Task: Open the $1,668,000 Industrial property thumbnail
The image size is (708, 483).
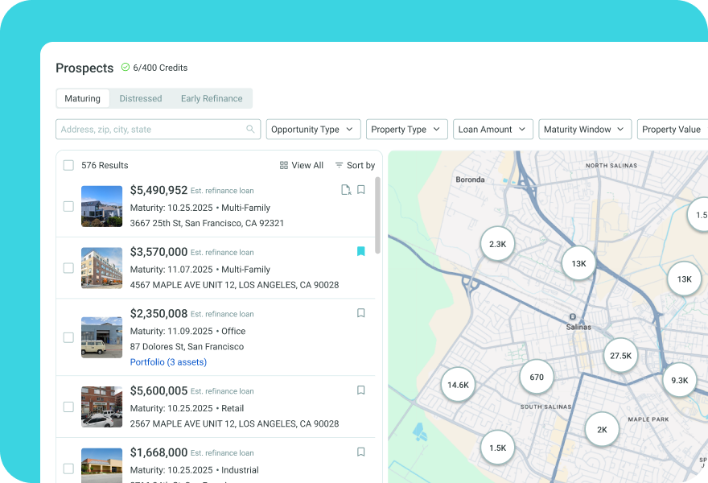Action: 101,465
